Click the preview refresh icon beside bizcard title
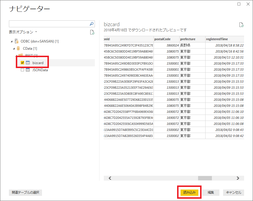253x201 pixels. click(241, 25)
